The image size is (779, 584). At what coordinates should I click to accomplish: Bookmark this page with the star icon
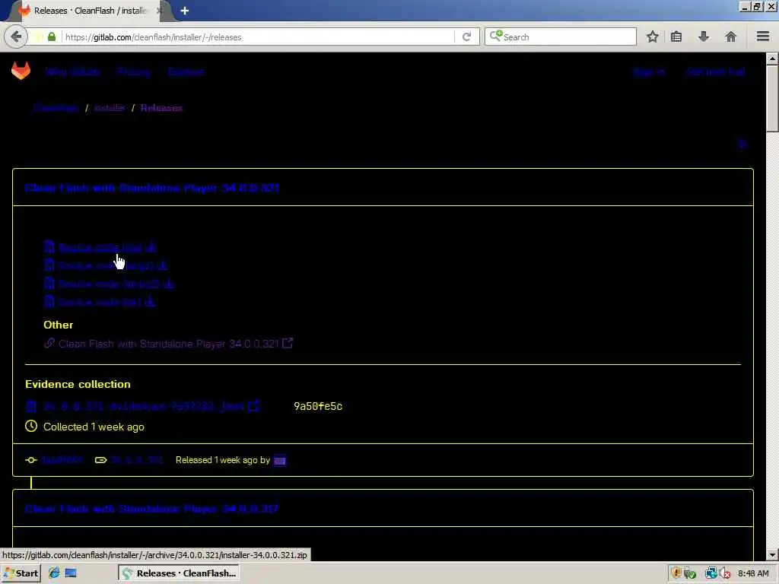click(x=653, y=36)
